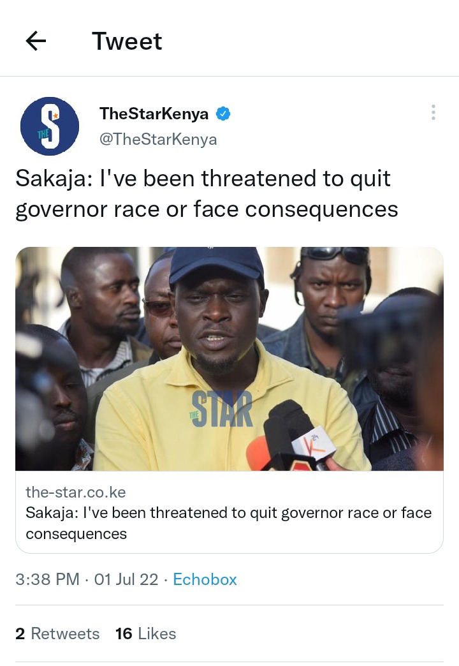The image size is (459, 666).
Task: View the 16 Likes list
Action: 145,633
